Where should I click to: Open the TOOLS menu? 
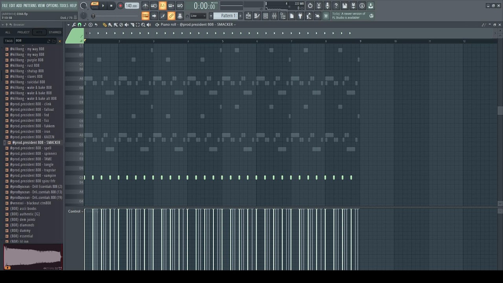point(64,6)
